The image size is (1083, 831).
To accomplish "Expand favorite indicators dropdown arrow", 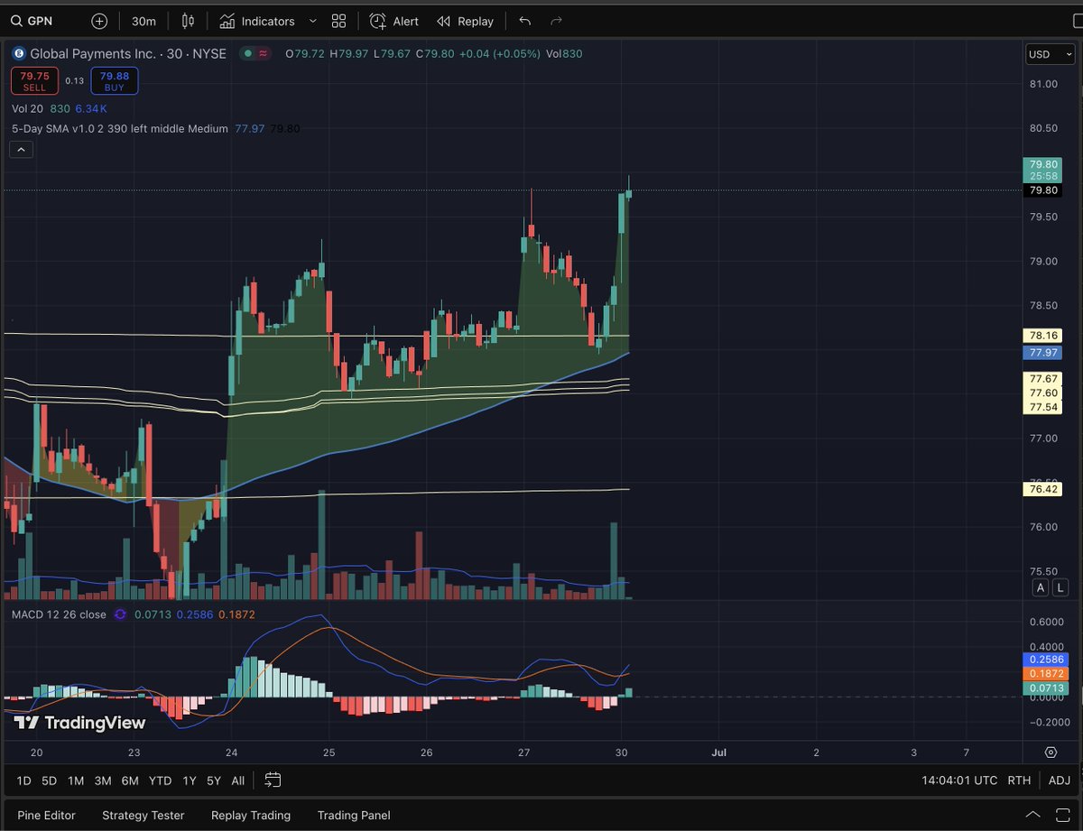I will pyautogui.click(x=312, y=21).
